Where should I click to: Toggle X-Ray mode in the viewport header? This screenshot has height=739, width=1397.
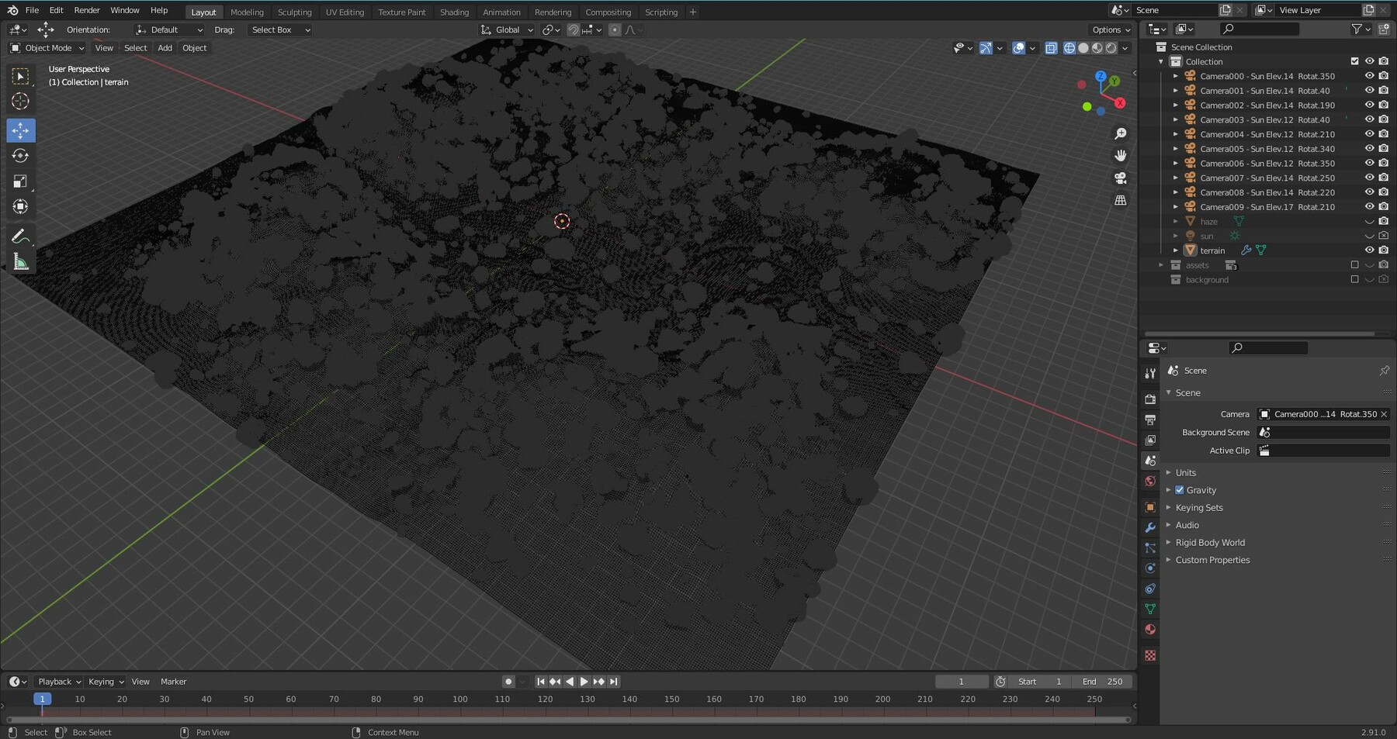(1052, 47)
